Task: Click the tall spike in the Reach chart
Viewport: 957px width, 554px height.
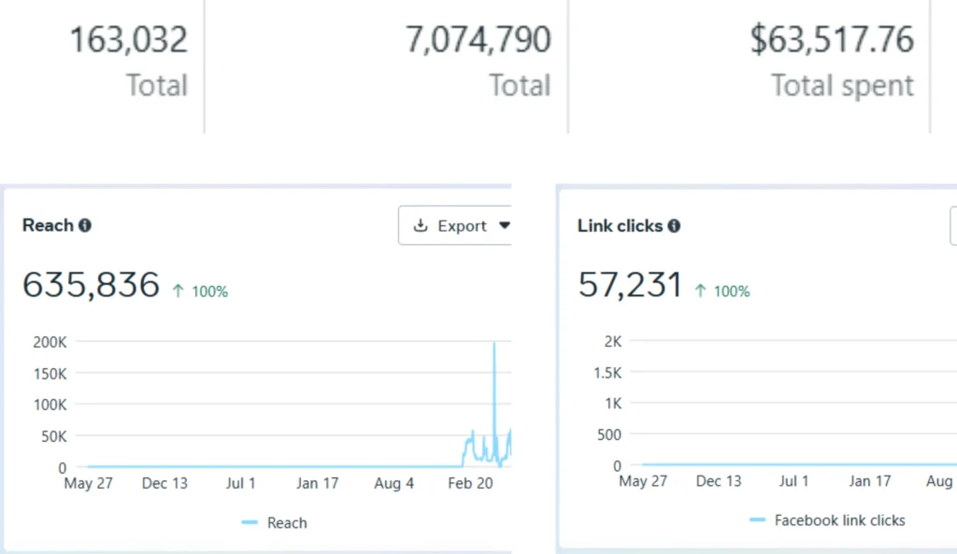Action: pos(493,374)
